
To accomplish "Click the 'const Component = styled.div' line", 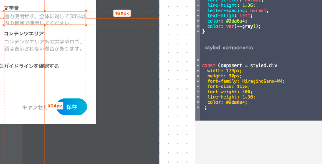I will (x=241, y=66).
